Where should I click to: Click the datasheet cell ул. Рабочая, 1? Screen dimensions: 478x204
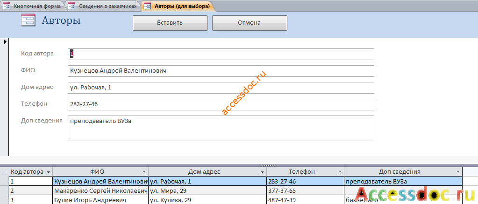(207, 182)
